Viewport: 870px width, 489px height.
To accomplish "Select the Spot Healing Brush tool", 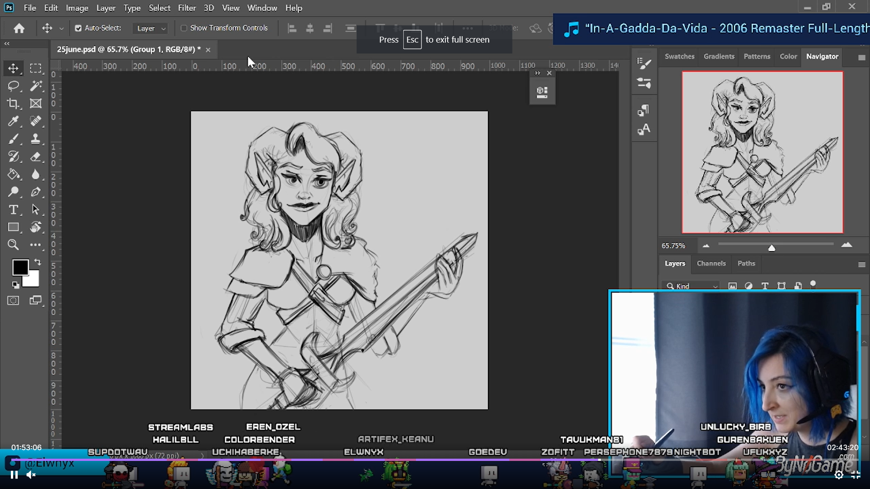I will coord(35,121).
